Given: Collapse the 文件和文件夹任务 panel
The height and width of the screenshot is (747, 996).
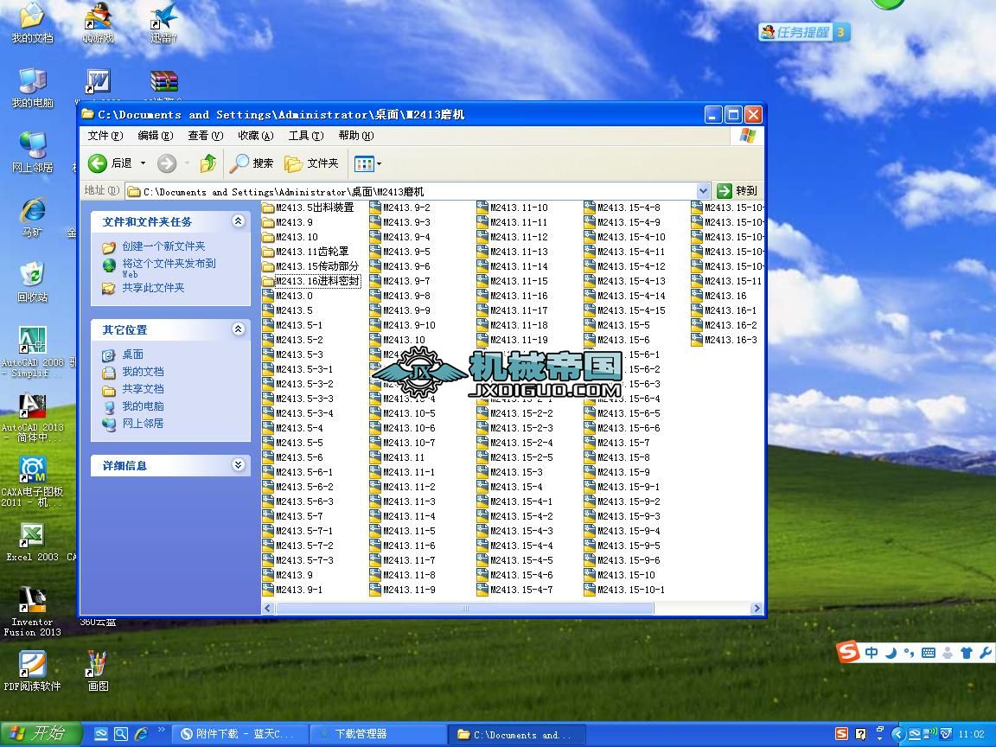Looking at the screenshot, I should click(x=238, y=221).
